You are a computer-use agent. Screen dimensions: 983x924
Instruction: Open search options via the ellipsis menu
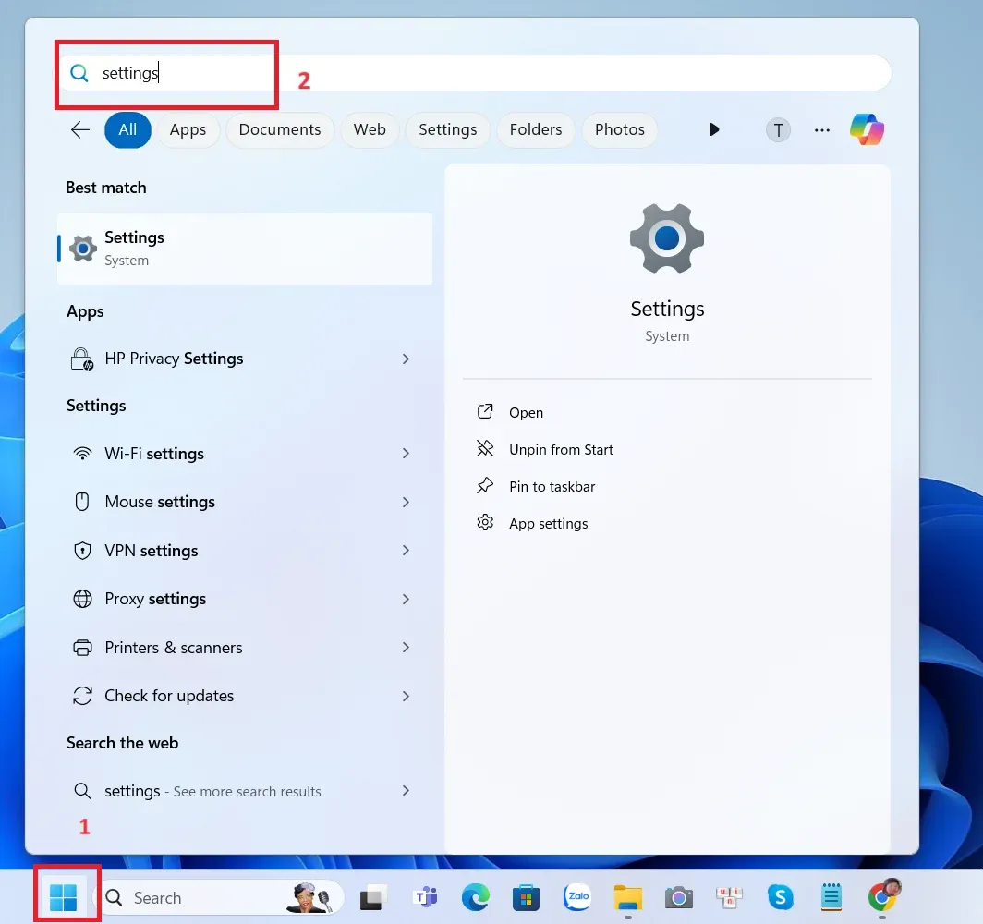click(822, 129)
